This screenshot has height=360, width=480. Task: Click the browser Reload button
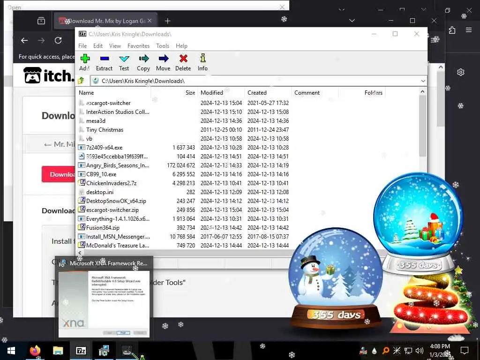(x=58, y=40)
